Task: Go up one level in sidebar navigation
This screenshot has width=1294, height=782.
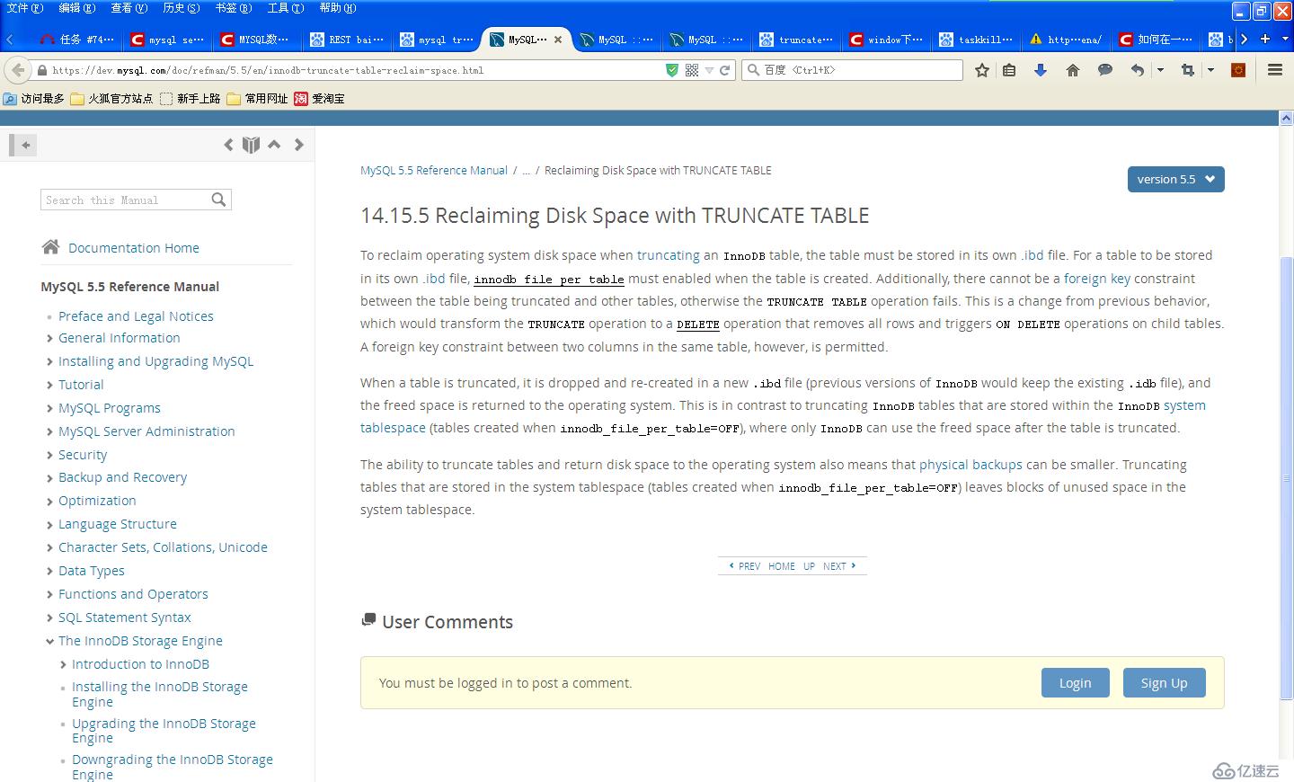Action: [x=275, y=145]
